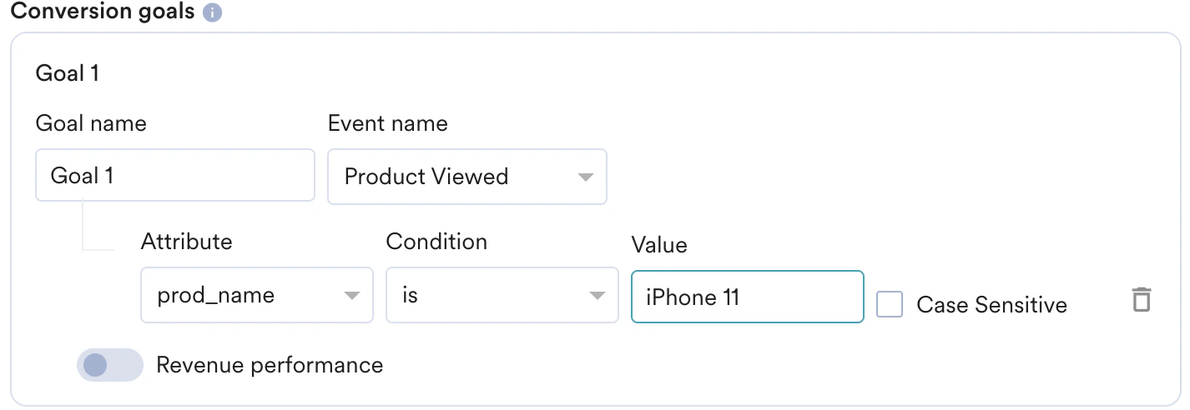Click the Conversion goals section heading
The image size is (1190, 410).
click(102, 12)
